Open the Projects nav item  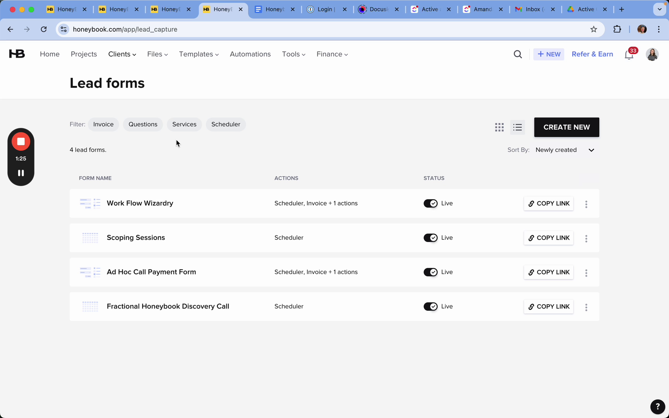click(84, 54)
